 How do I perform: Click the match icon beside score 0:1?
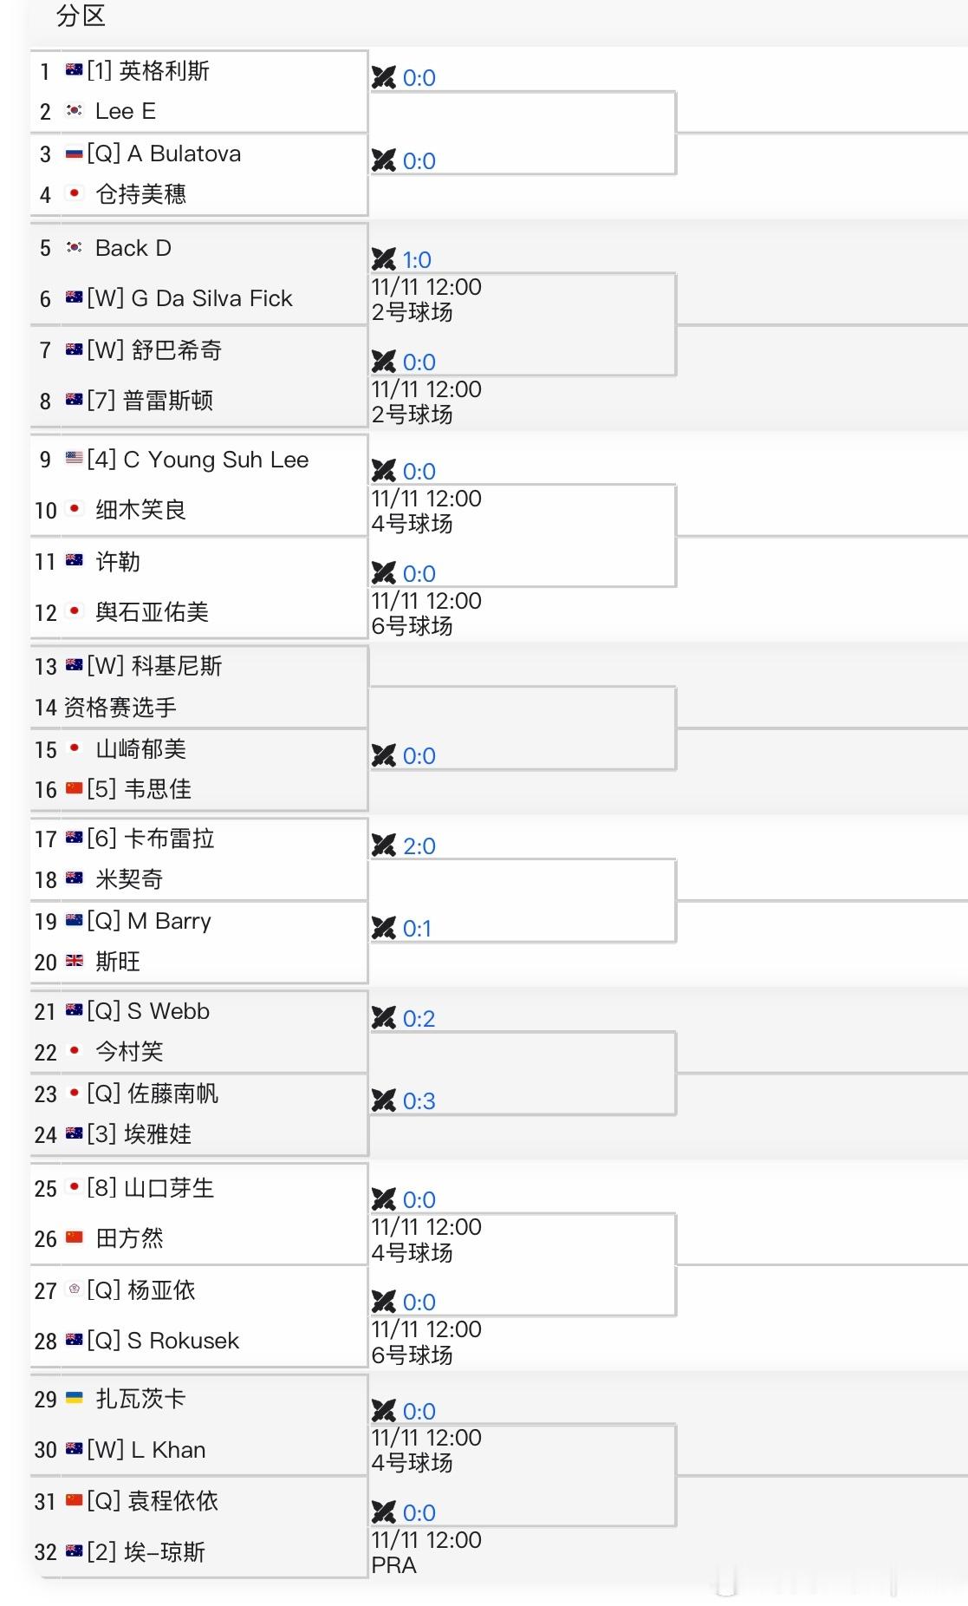(x=383, y=929)
